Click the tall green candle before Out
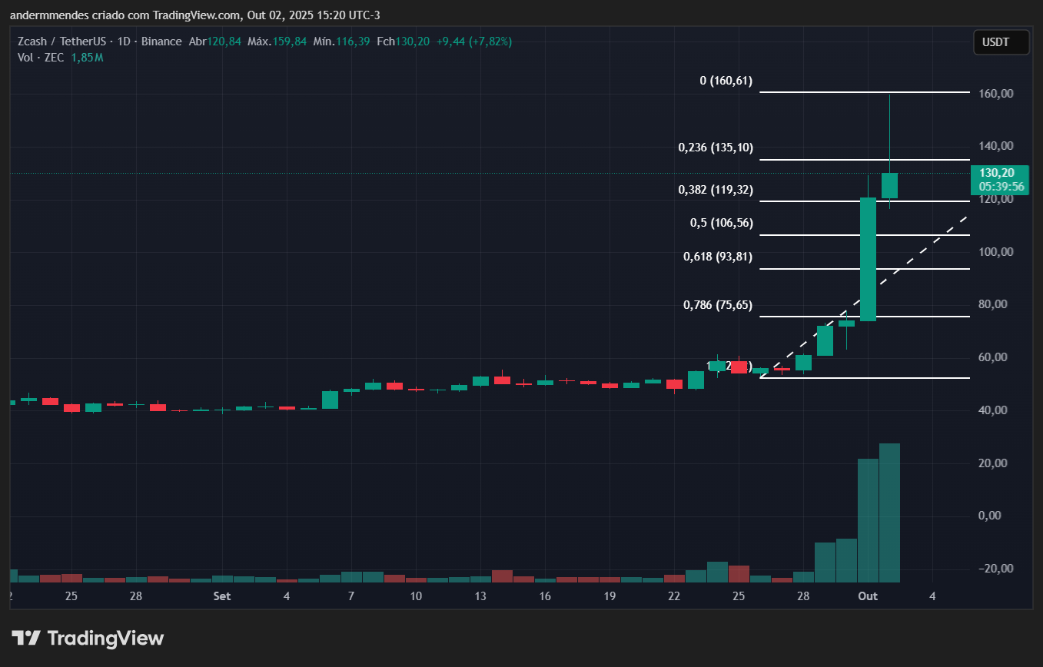The height and width of the screenshot is (667, 1043). click(868, 259)
